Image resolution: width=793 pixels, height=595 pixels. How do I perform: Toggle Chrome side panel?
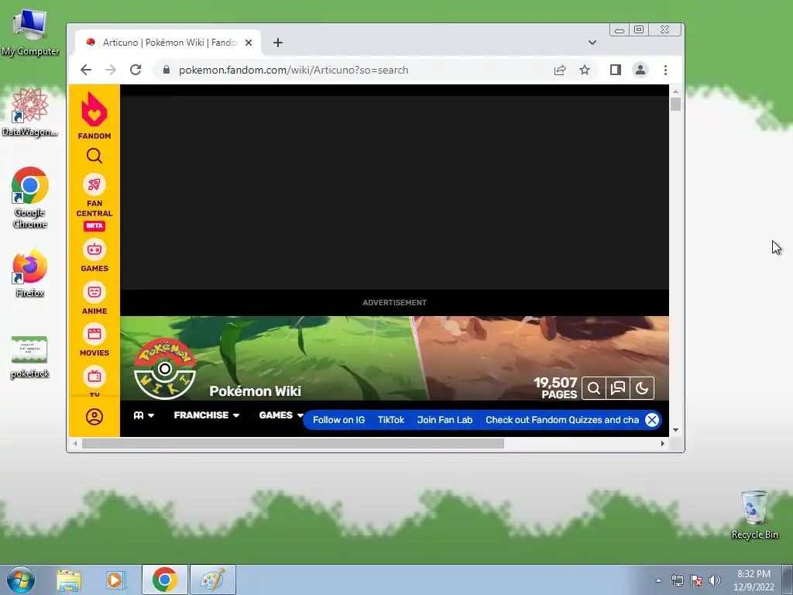615,70
